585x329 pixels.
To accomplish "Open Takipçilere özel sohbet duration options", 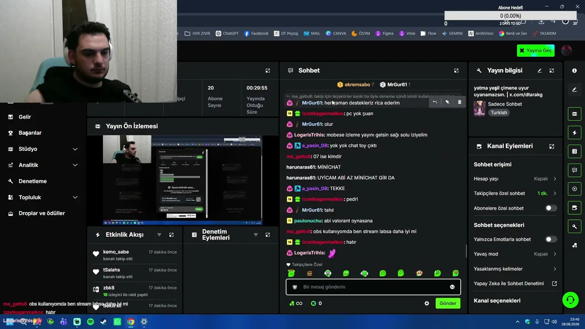I will pyautogui.click(x=555, y=193).
